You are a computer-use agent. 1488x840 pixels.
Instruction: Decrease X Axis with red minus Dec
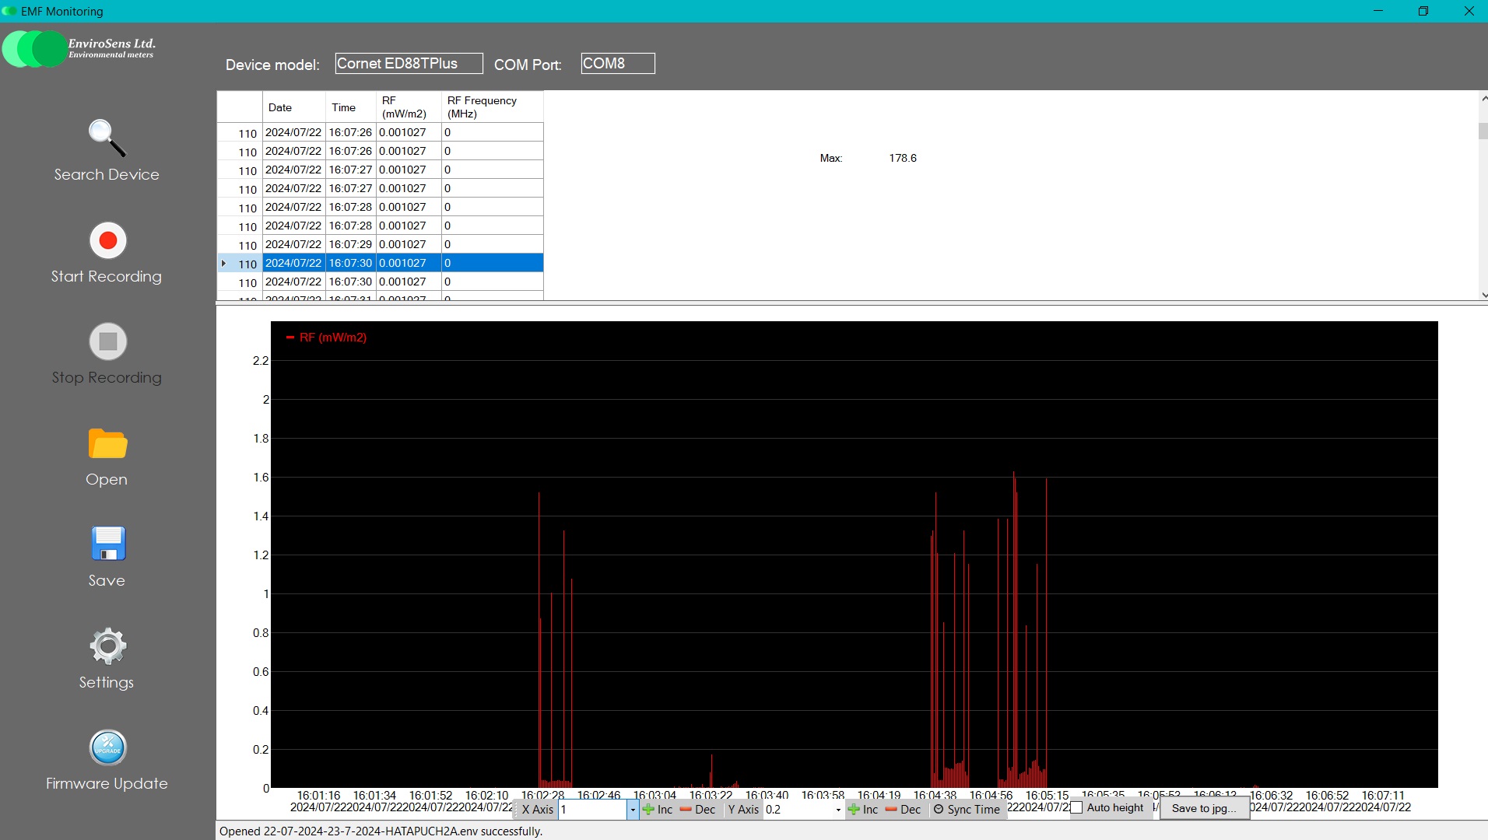tap(697, 810)
